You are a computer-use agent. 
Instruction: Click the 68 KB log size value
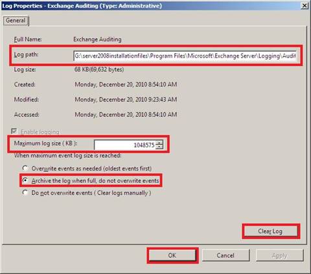click(x=99, y=70)
